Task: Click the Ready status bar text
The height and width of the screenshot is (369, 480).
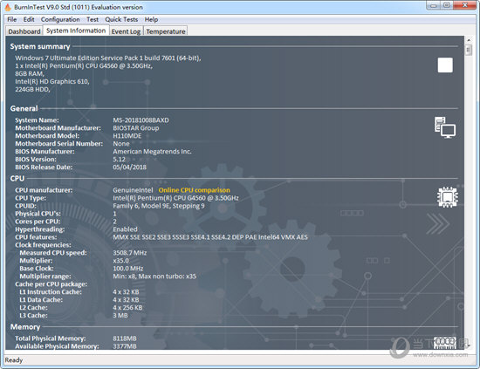Action: [x=14, y=360]
